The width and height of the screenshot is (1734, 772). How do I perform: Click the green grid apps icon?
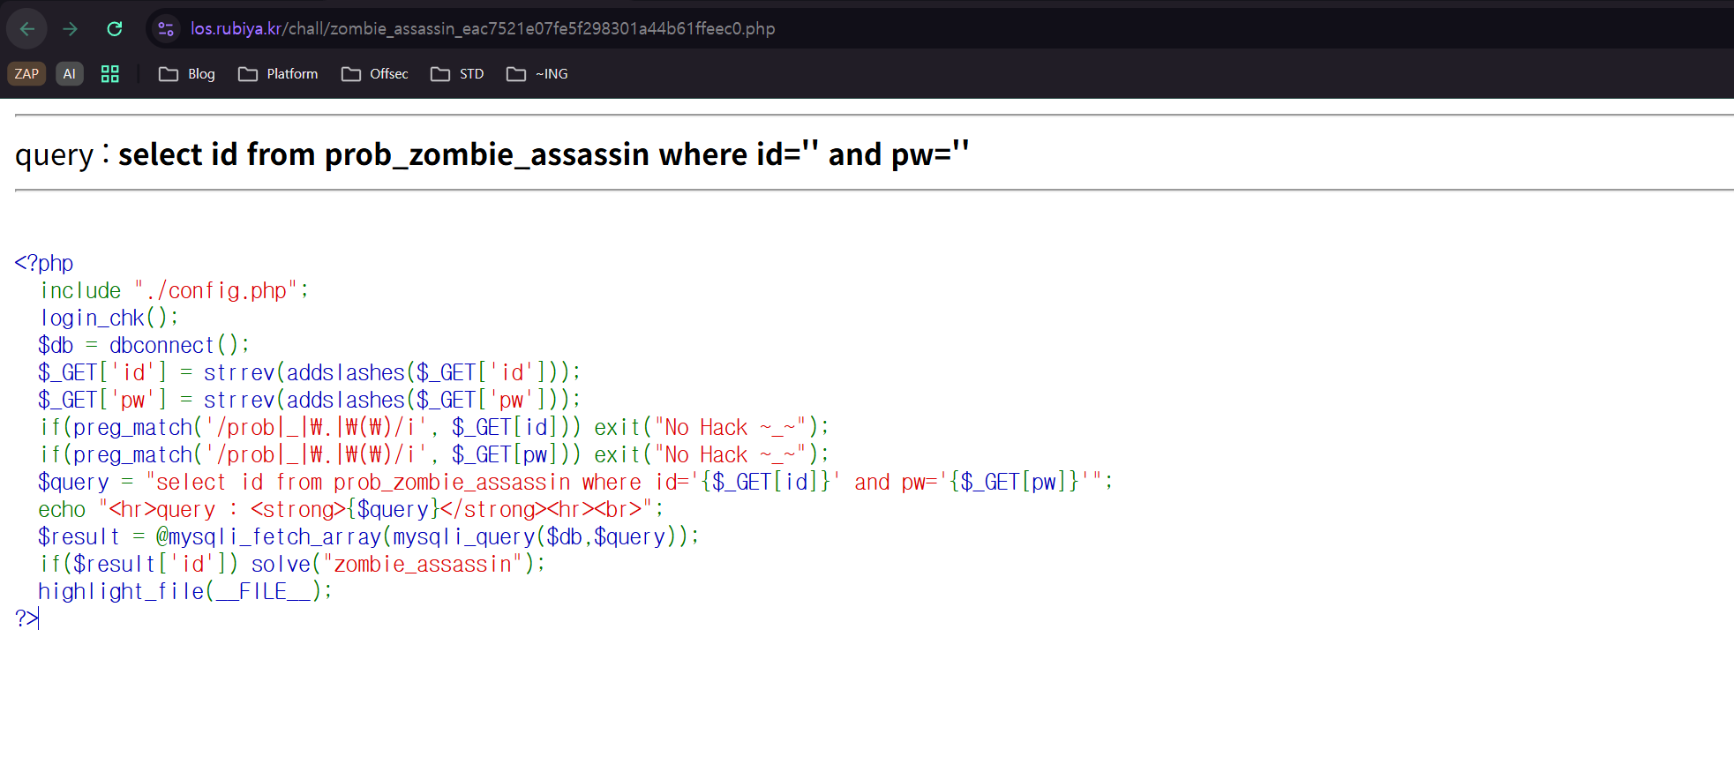pyautogui.click(x=109, y=74)
